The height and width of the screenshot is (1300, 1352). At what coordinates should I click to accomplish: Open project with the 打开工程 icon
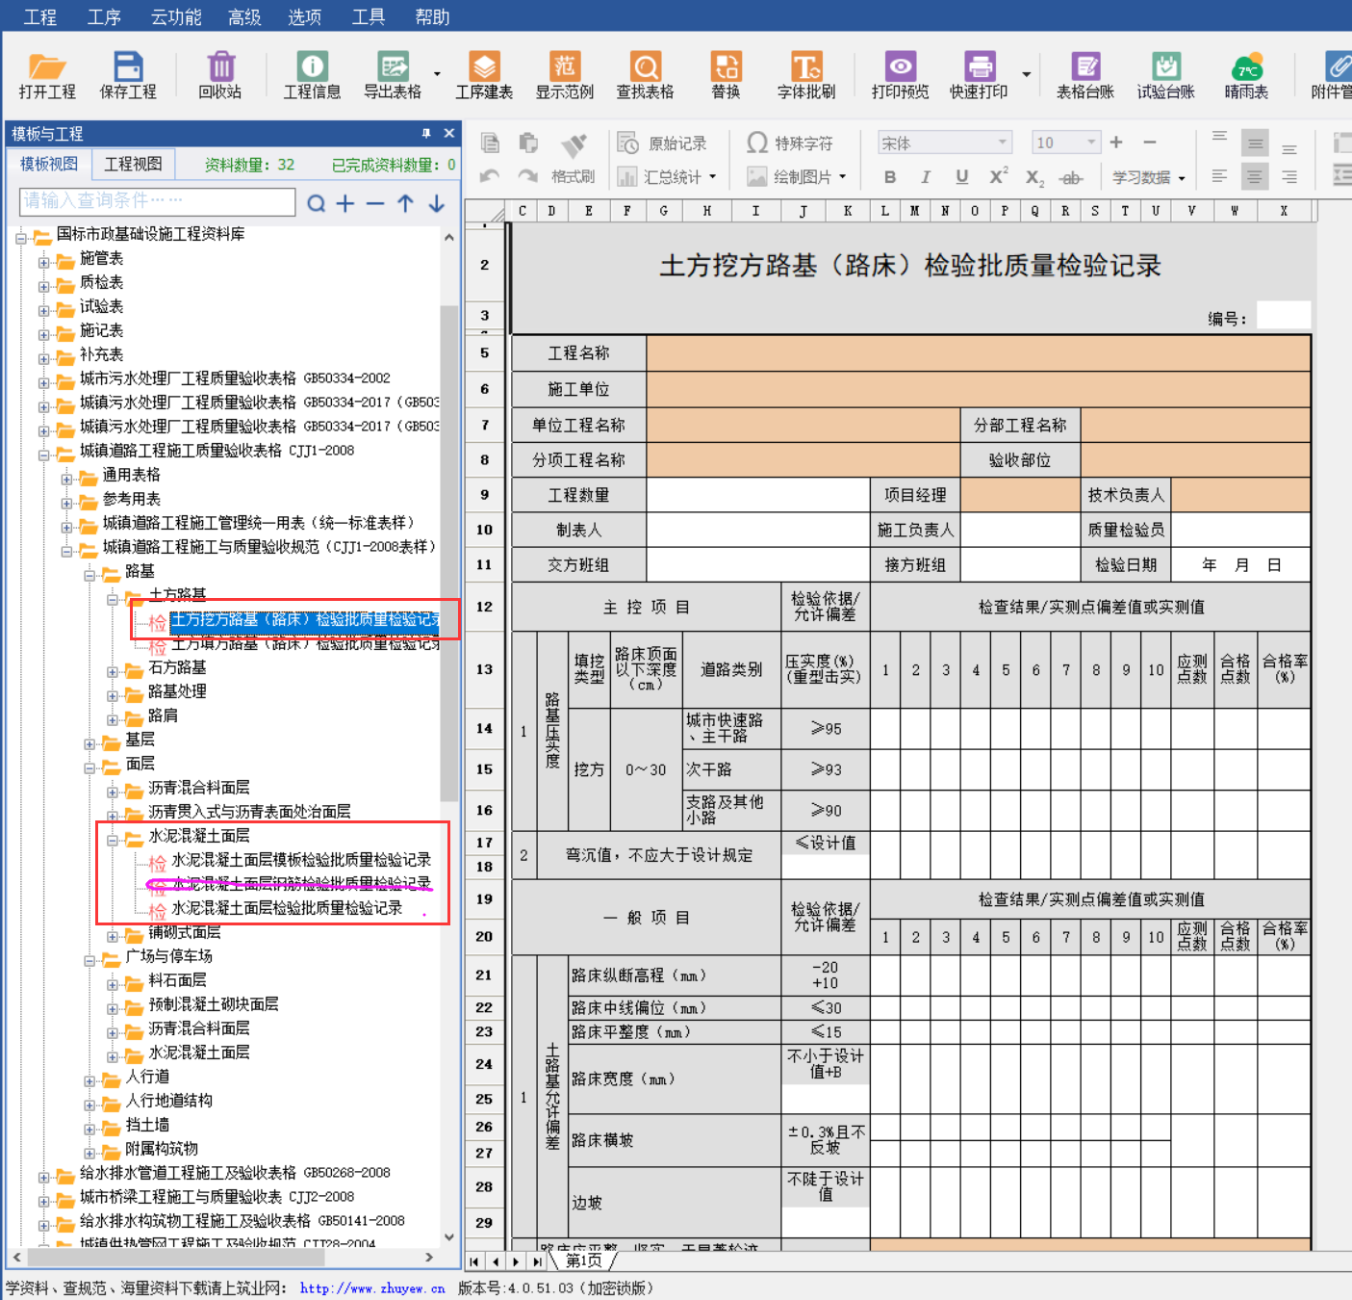click(x=46, y=75)
